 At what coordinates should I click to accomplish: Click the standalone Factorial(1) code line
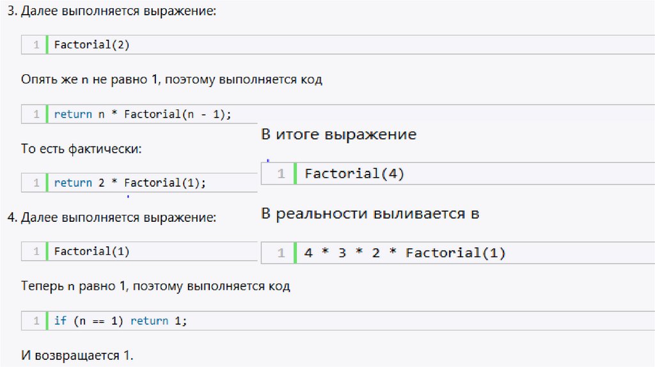(92, 251)
